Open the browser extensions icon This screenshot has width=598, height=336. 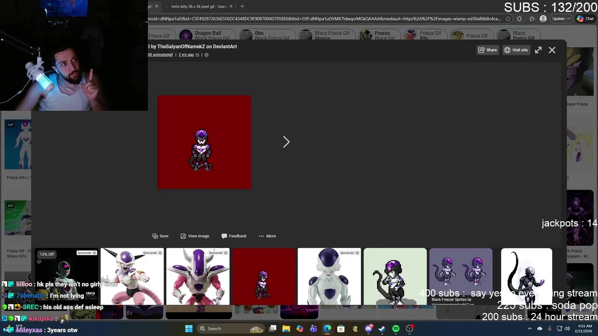[x=520, y=19]
